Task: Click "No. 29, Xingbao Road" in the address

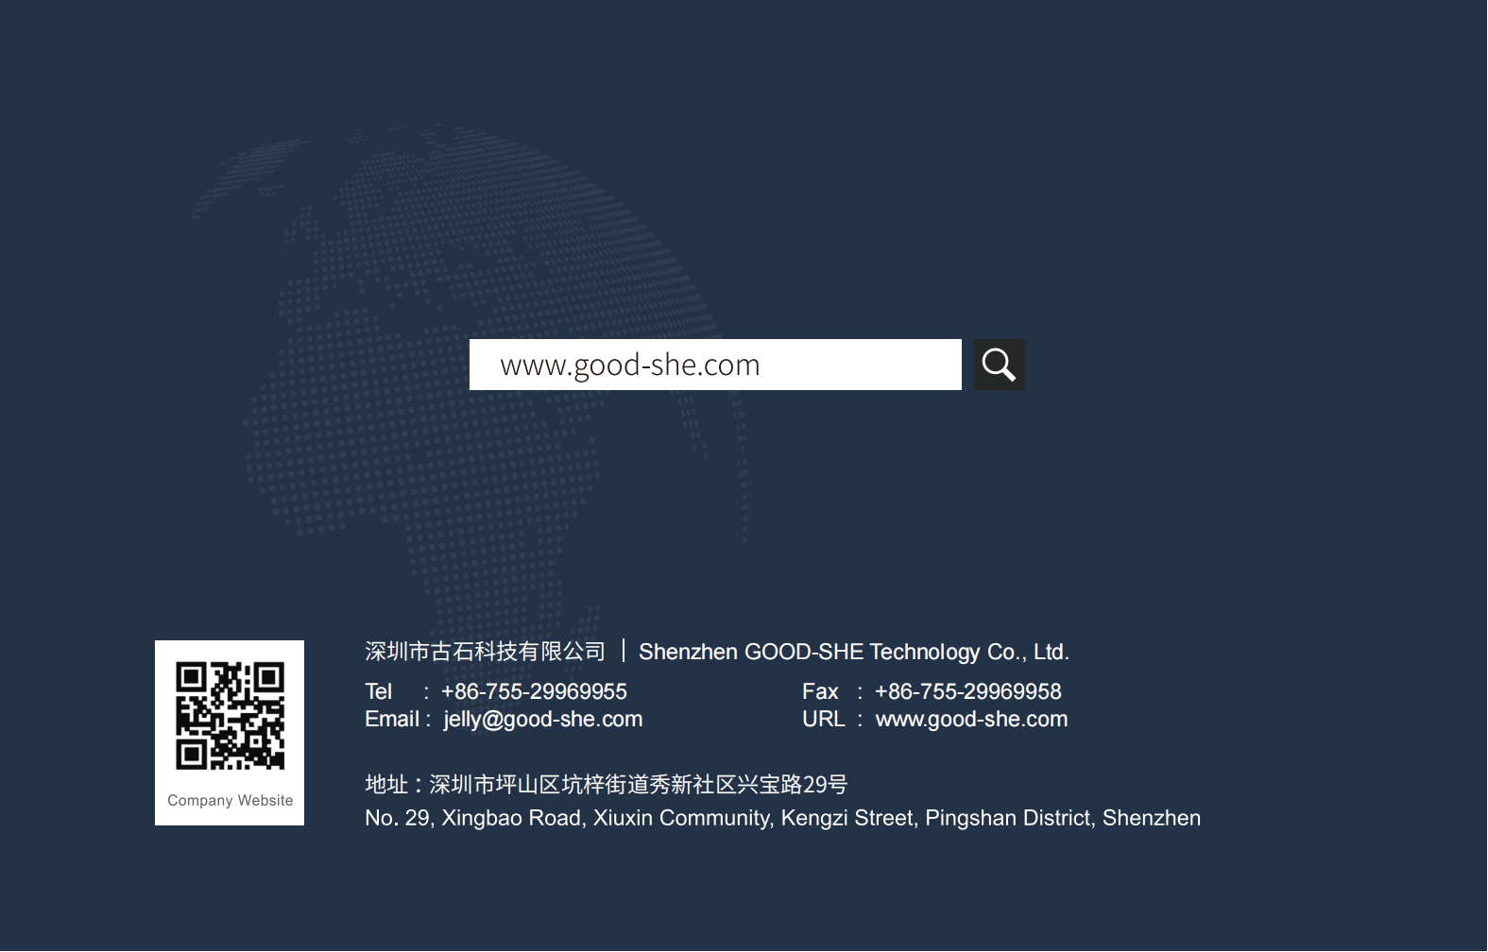Action: pyautogui.click(x=474, y=818)
